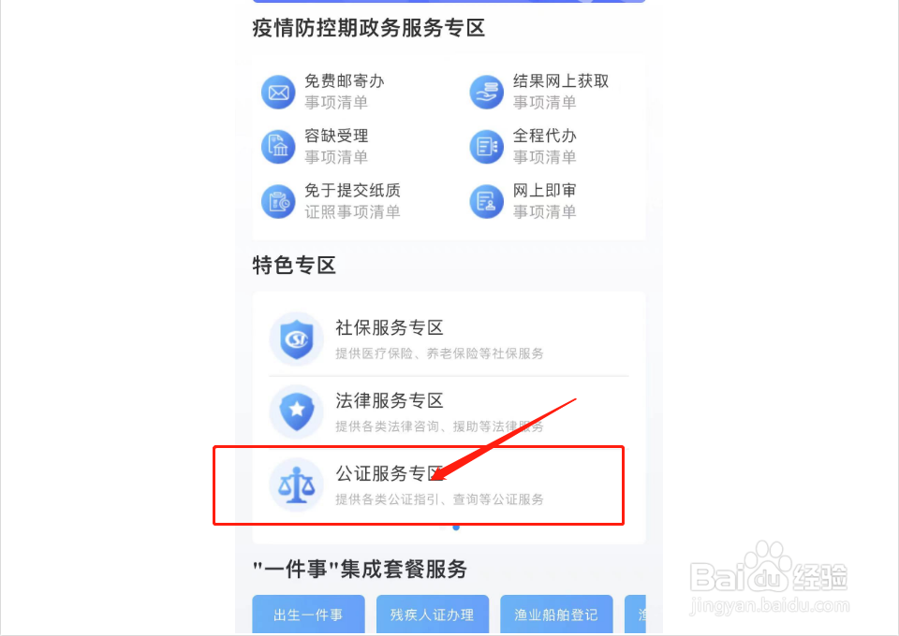
Task: Select the 渔业船舶登记 button
Action: tap(556, 614)
